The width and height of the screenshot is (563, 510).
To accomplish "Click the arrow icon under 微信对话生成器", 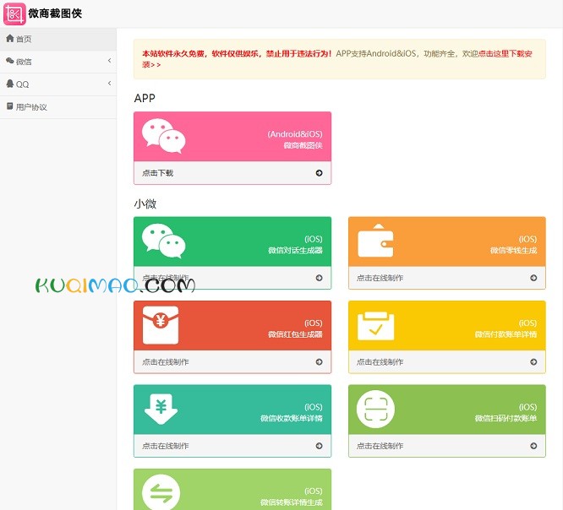I will [x=319, y=278].
